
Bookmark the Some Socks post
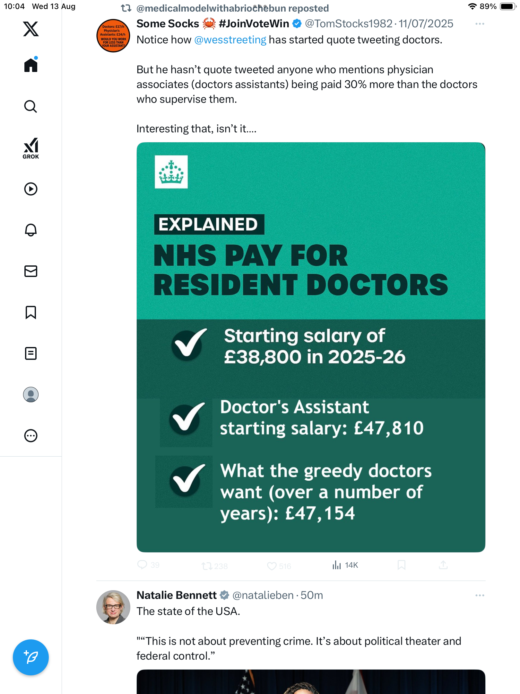[401, 565]
